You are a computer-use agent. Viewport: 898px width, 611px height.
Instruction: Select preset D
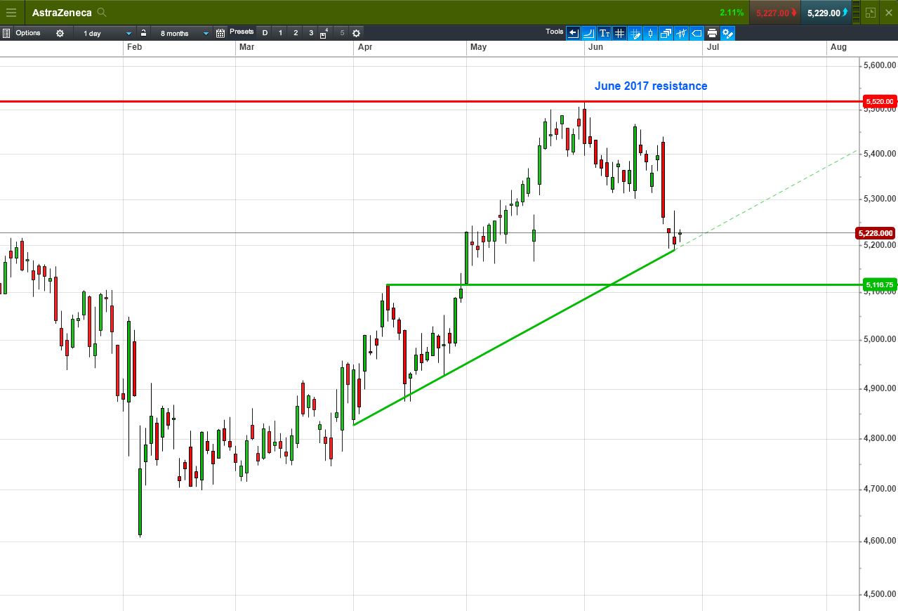[x=265, y=33]
